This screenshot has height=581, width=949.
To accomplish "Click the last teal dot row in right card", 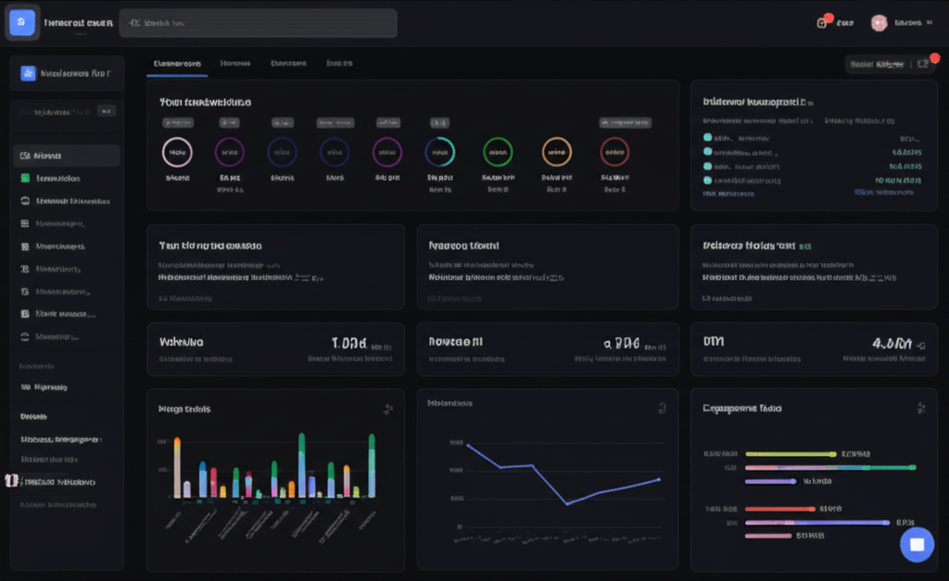I will click(x=813, y=181).
